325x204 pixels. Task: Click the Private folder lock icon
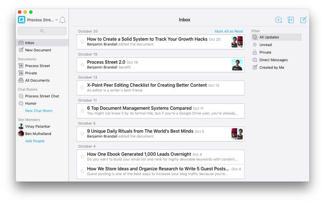click(x=21, y=73)
